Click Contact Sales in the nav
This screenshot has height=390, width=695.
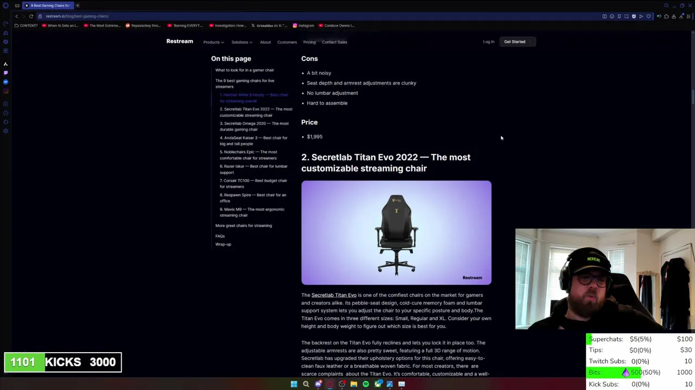334,42
